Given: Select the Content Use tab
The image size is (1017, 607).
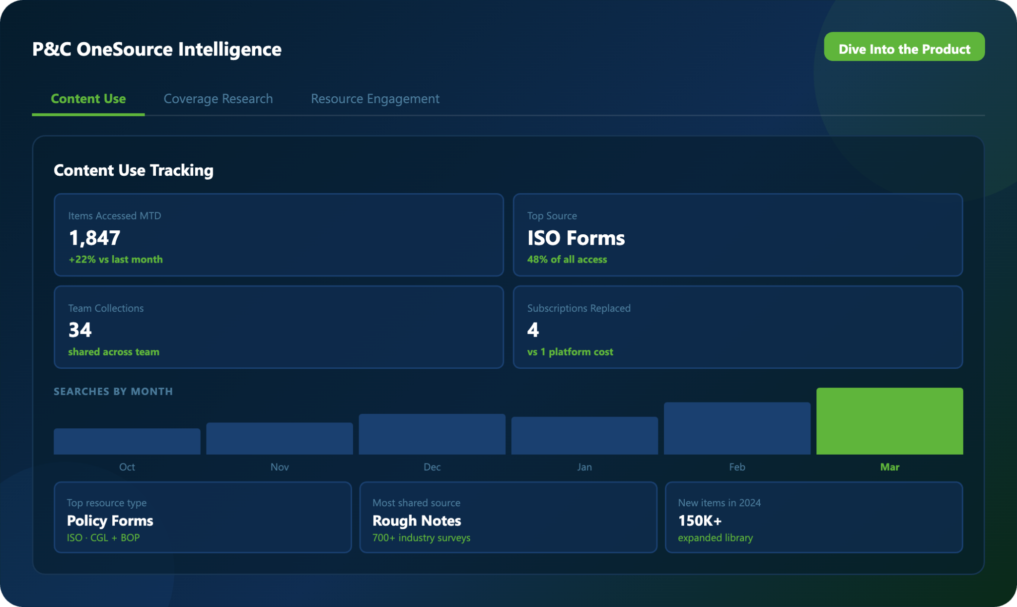Looking at the screenshot, I should pos(88,99).
